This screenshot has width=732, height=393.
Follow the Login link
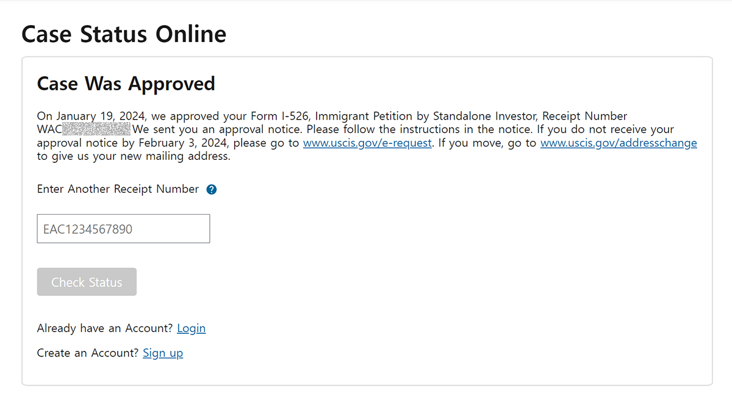click(x=191, y=328)
